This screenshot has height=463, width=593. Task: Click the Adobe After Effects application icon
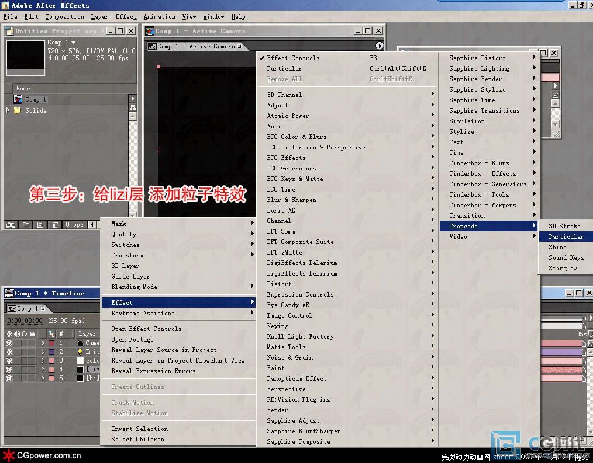[5, 5]
